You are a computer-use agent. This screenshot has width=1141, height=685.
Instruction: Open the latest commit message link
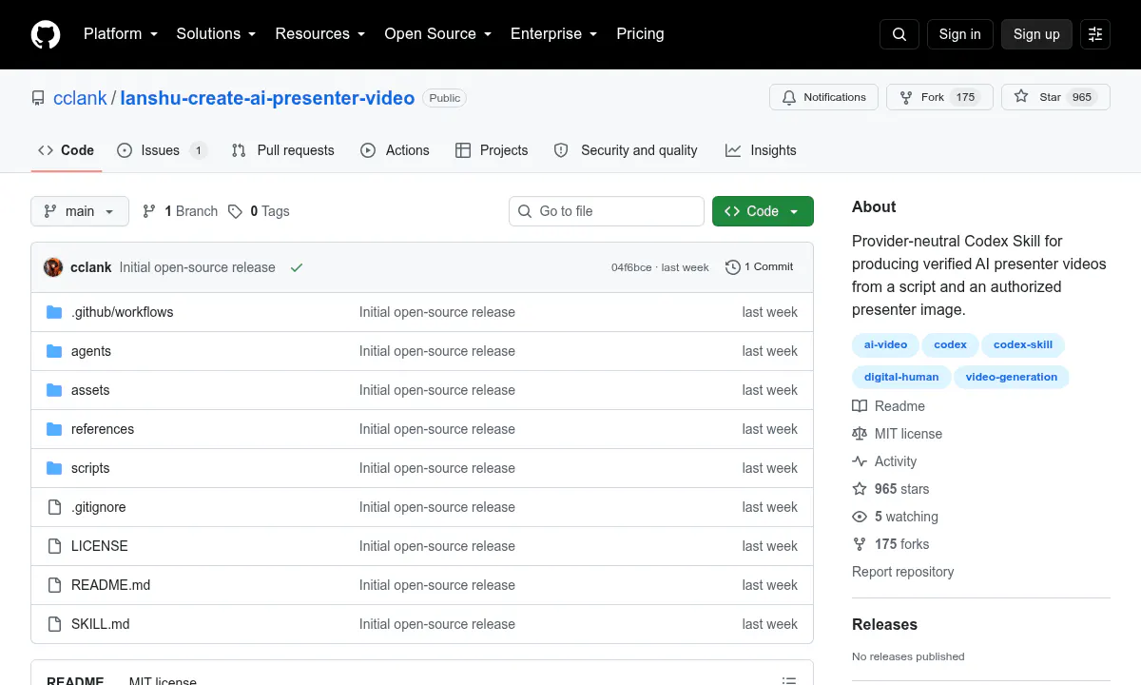tap(197, 267)
